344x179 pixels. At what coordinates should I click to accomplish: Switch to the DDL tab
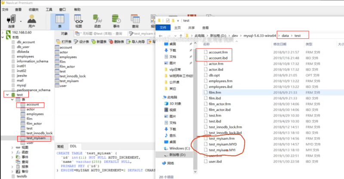pos(73,146)
